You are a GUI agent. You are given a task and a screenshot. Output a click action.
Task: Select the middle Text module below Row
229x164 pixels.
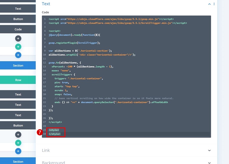click(18, 105)
